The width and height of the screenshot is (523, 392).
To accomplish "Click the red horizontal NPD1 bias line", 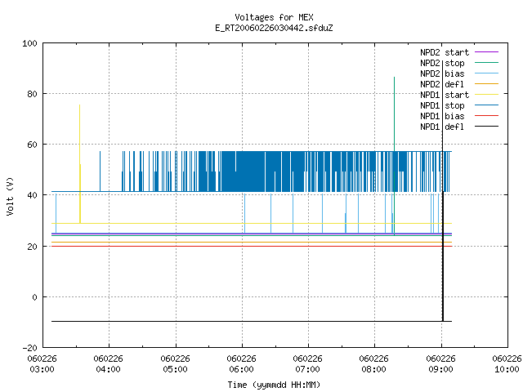I will pyautogui.click(x=252, y=247).
